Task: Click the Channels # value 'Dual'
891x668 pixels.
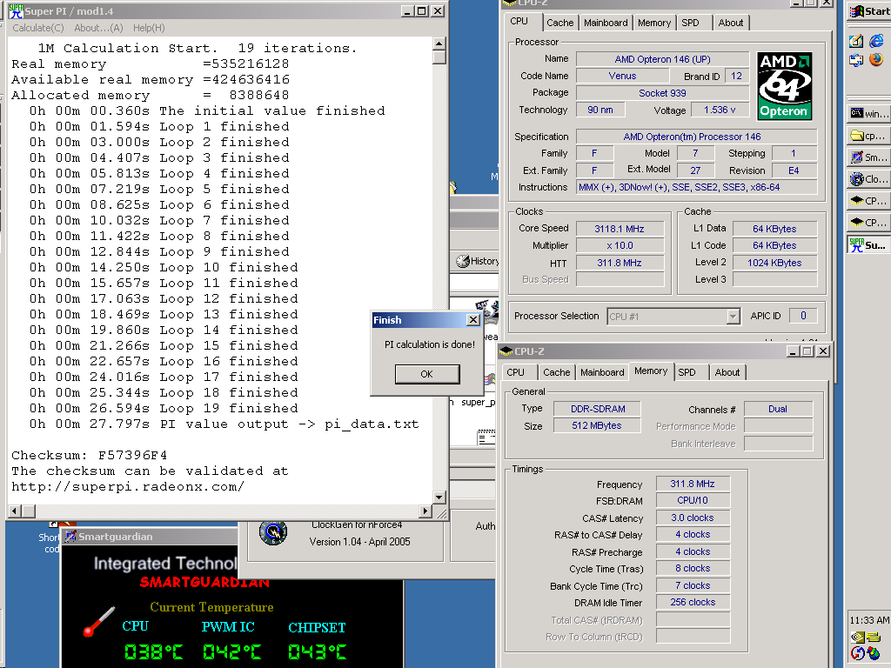Action: coord(778,409)
